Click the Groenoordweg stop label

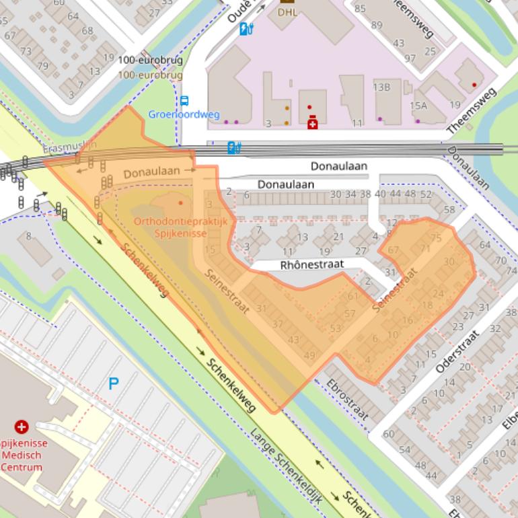pyautogui.click(x=184, y=114)
